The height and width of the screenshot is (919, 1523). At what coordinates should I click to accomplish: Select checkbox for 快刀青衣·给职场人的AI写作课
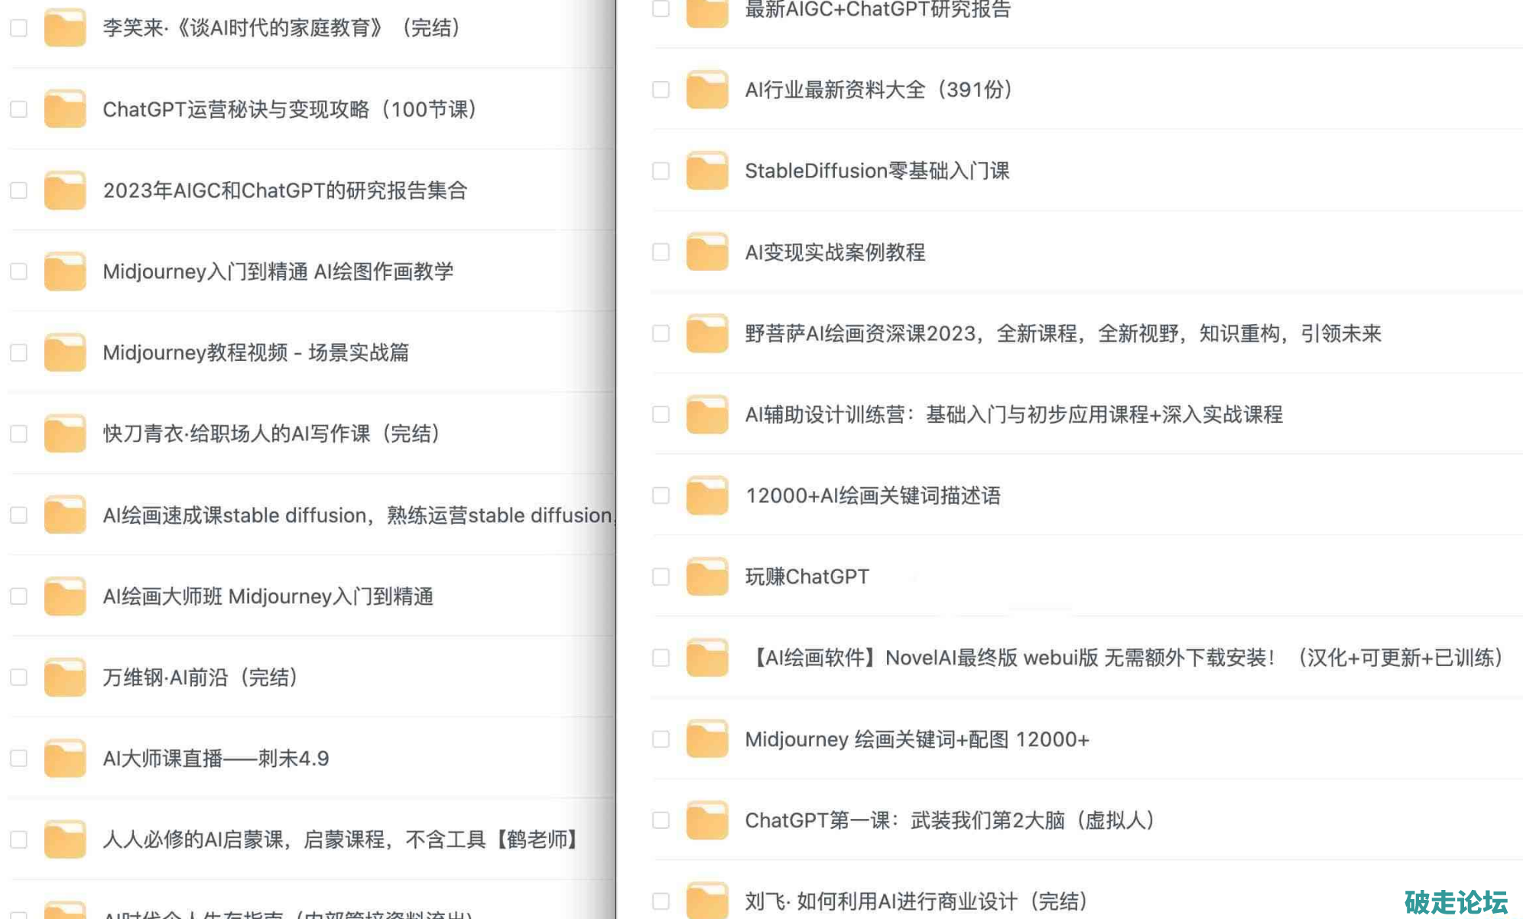pos(18,434)
